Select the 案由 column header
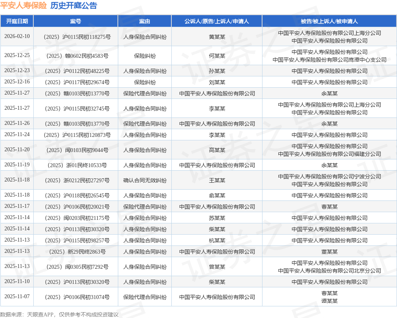The height and width of the screenshot is (318, 397). click(145, 21)
